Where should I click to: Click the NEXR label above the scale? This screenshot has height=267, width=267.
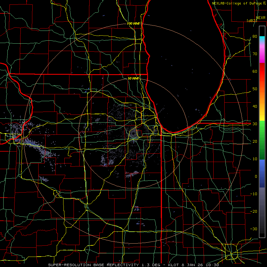pos(261,18)
